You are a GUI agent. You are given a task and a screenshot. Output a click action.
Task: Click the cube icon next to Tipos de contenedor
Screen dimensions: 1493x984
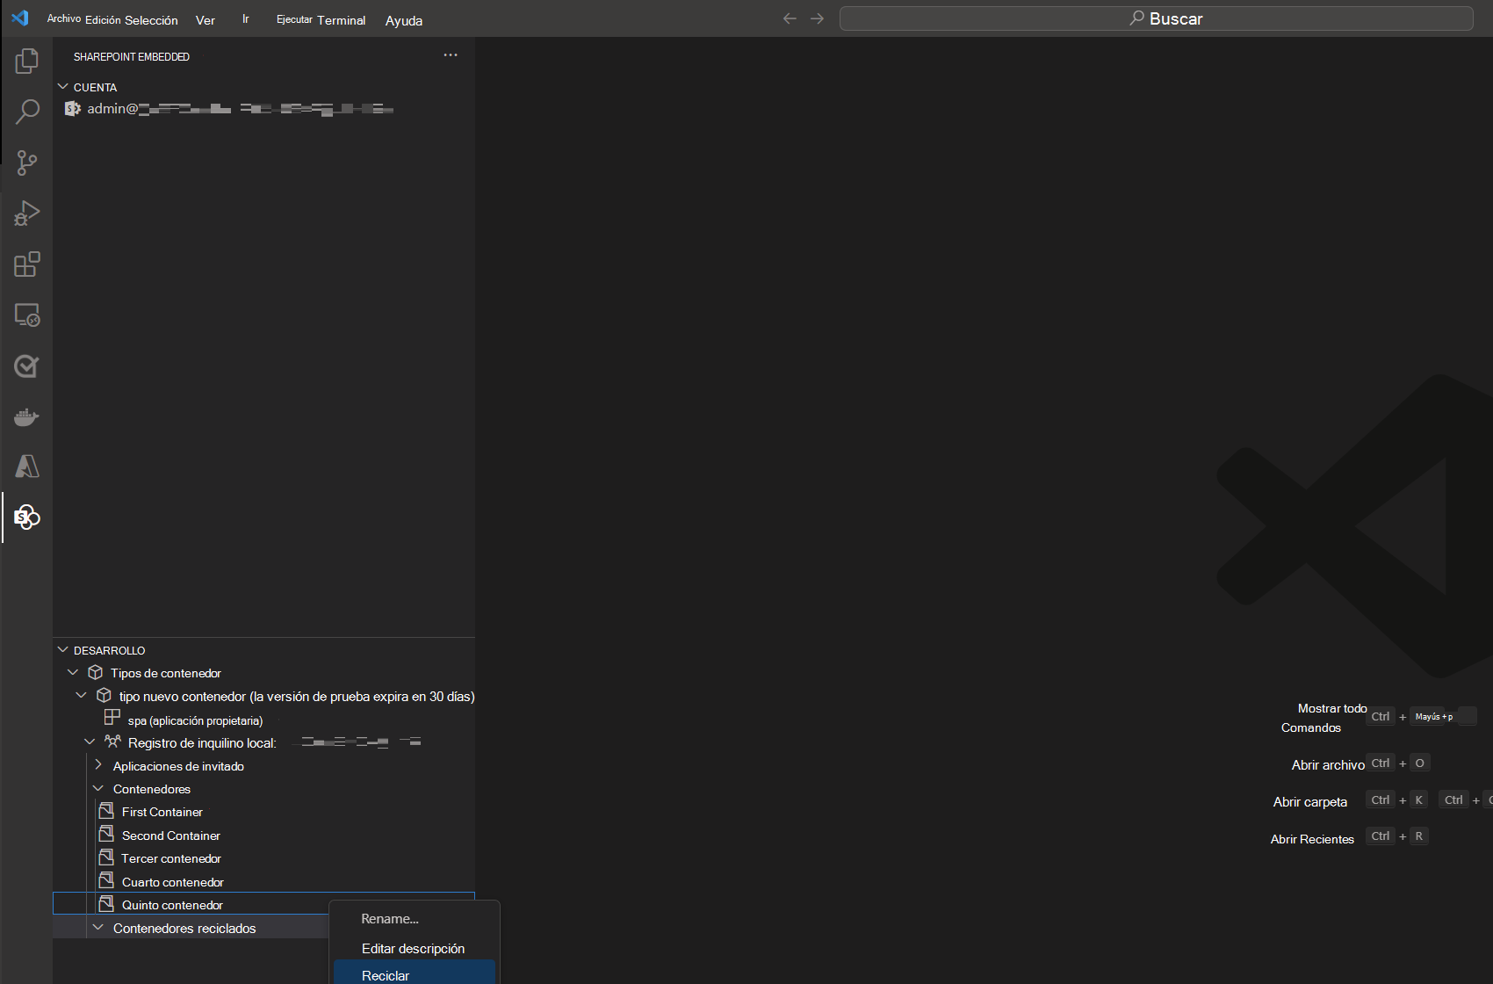[96, 672]
